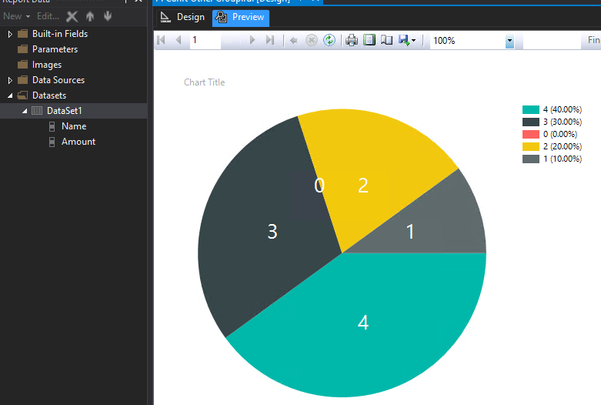Expand the Built-in Fields folder
This screenshot has width=601, height=405.
click(10, 34)
